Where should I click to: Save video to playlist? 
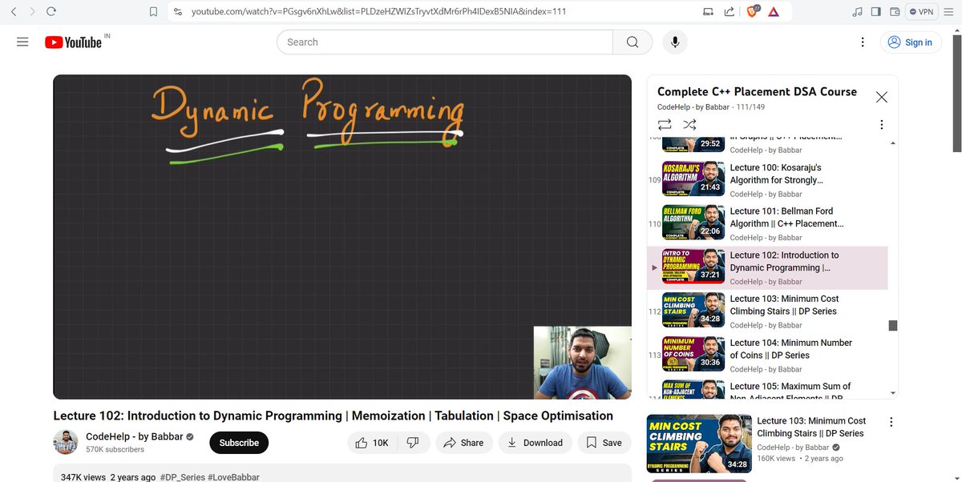coord(604,443)
